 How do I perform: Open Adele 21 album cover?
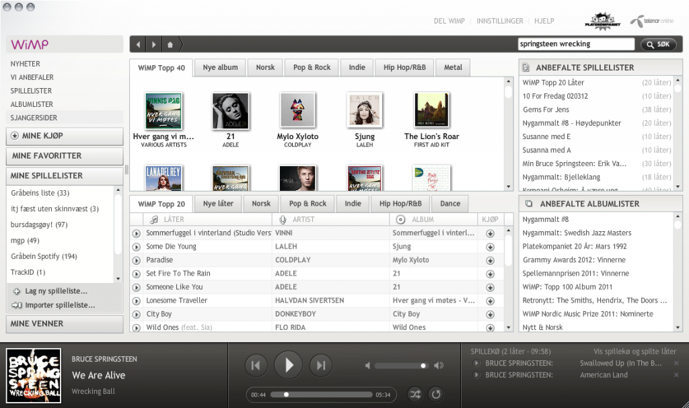pyautogui.click(x=231, y=111)
